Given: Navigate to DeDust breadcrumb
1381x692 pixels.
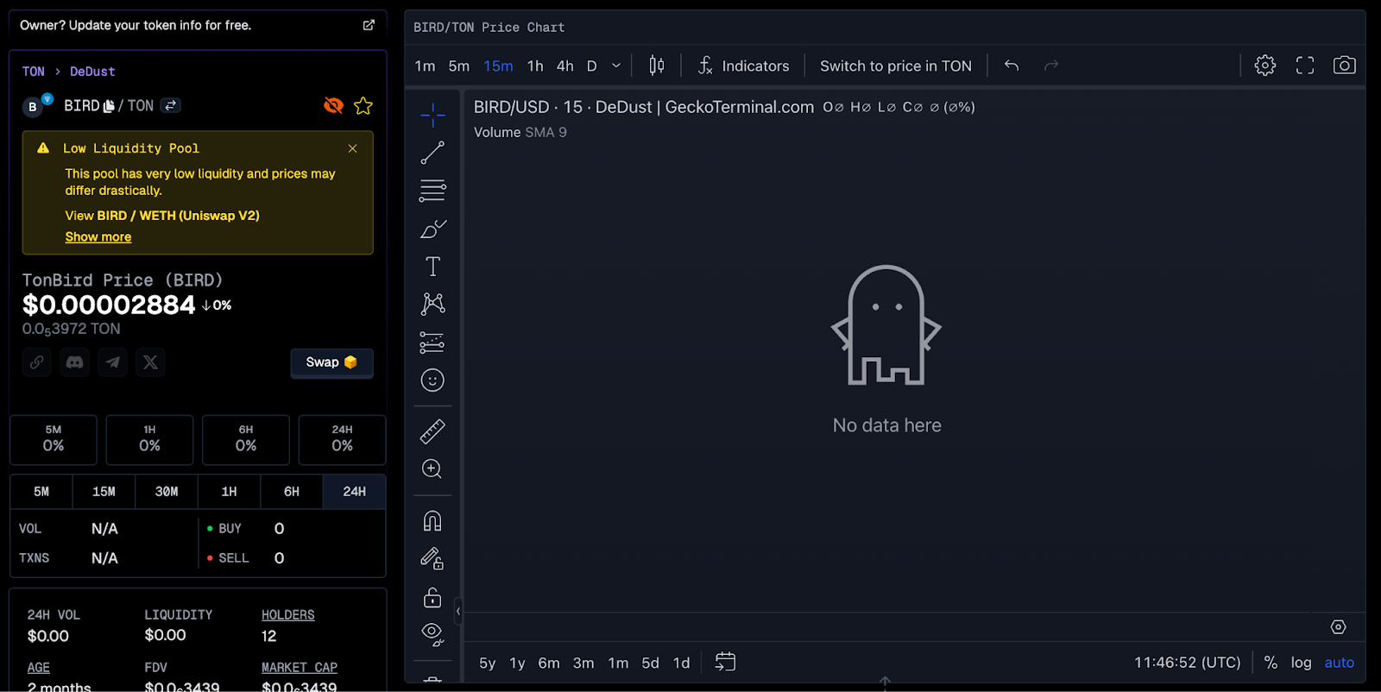Looking at the screenshot, I should click(92, 72).
